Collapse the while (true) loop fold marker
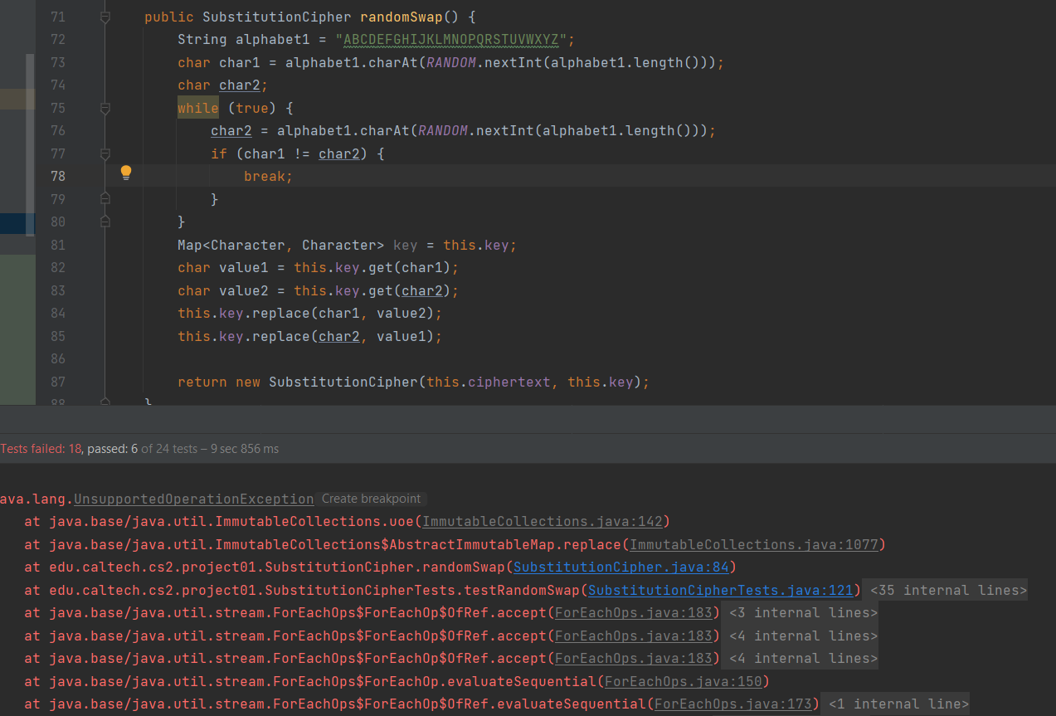Screen dimensions: 1056x716 click(x=105, y=109)
